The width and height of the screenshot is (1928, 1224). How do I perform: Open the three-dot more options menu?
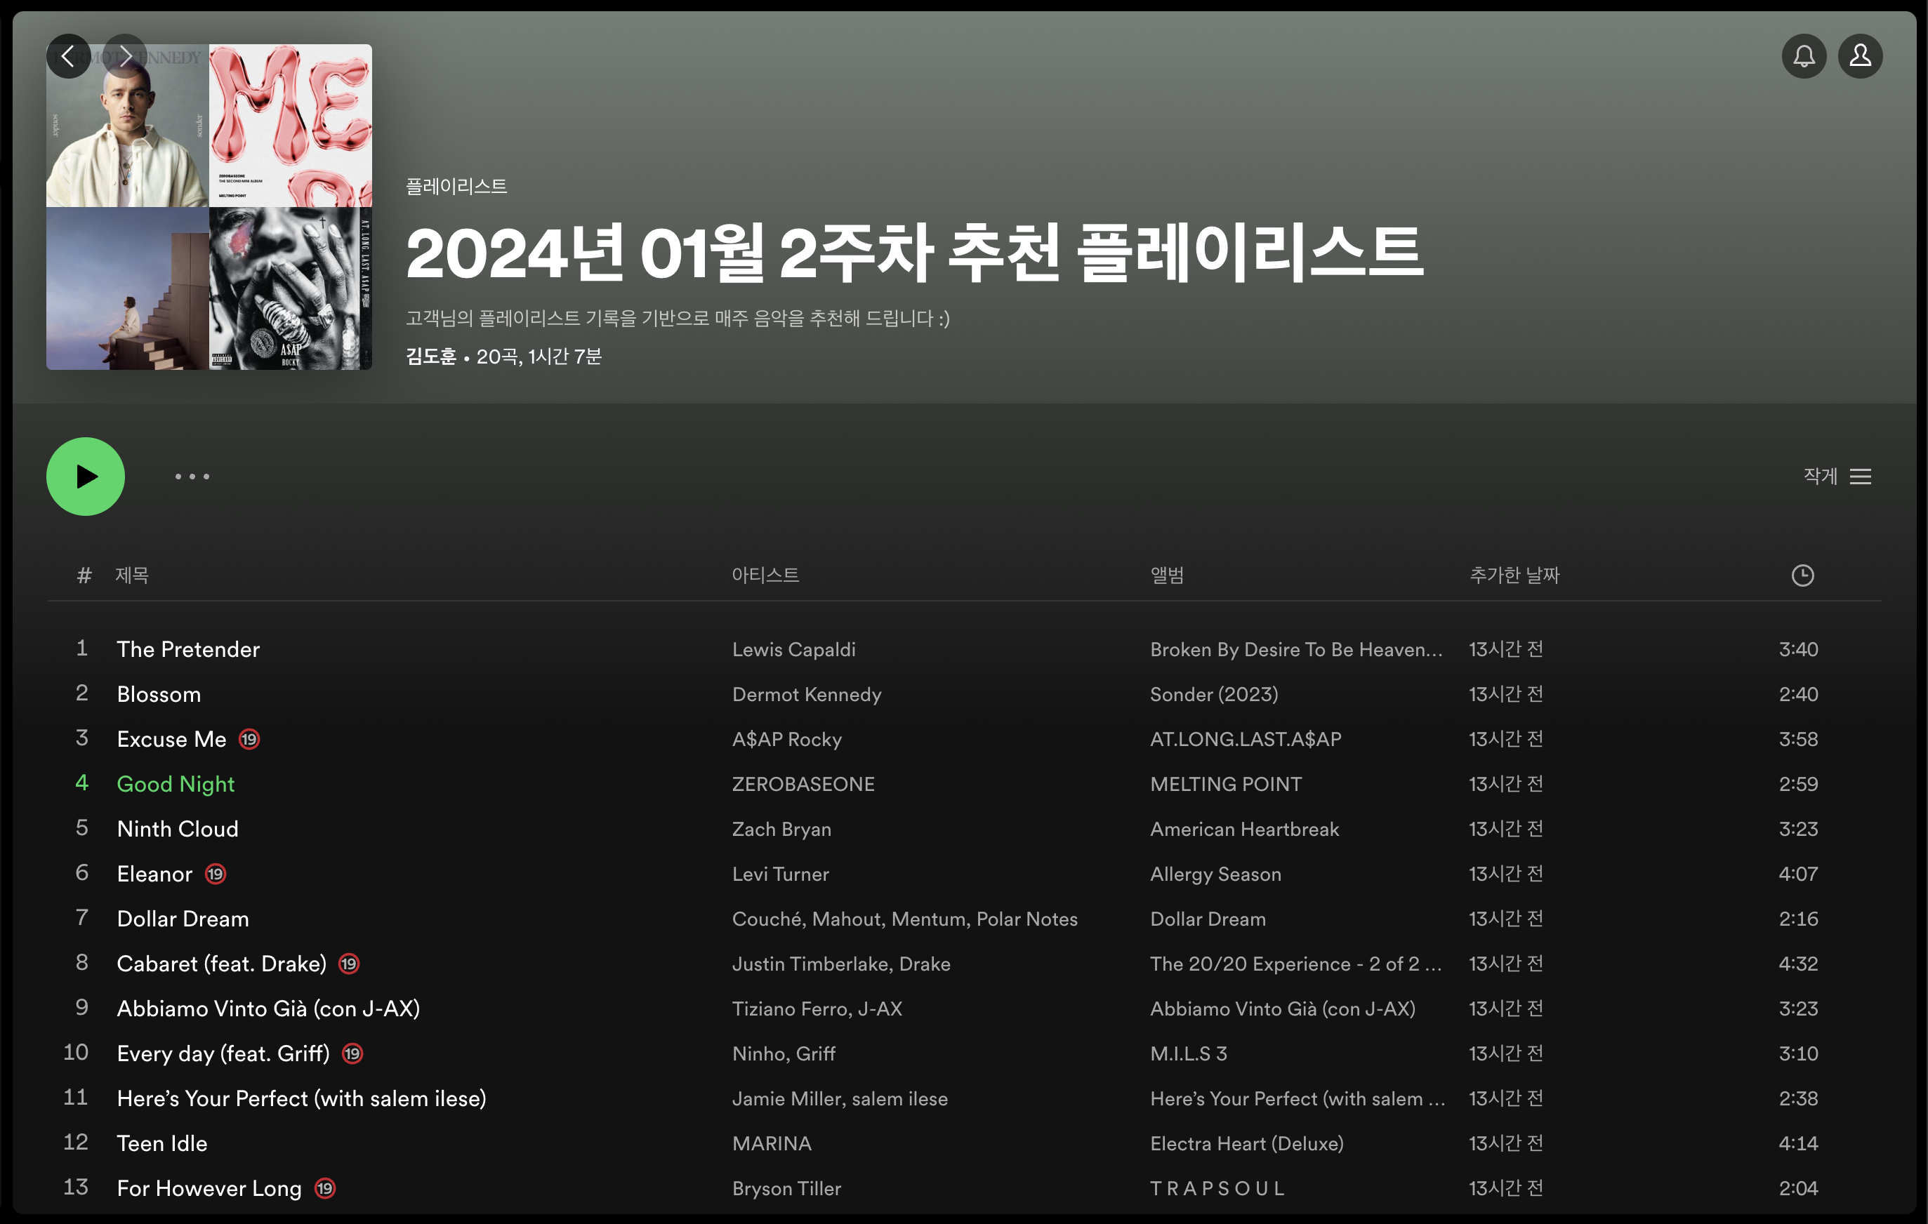click(192, 477)
